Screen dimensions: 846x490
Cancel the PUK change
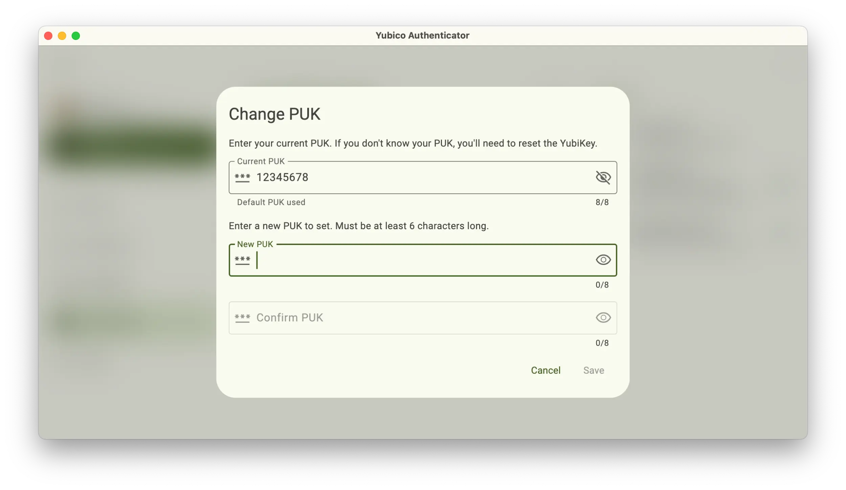pos(546,370)
